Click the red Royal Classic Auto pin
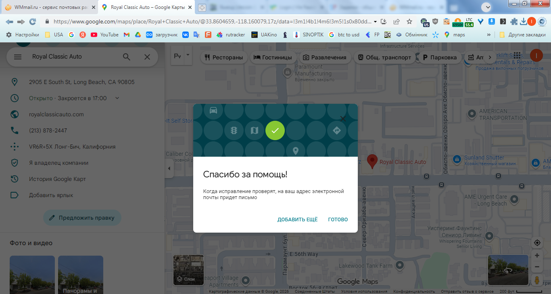This screenshot has height=294, width=551. point(372,161)
